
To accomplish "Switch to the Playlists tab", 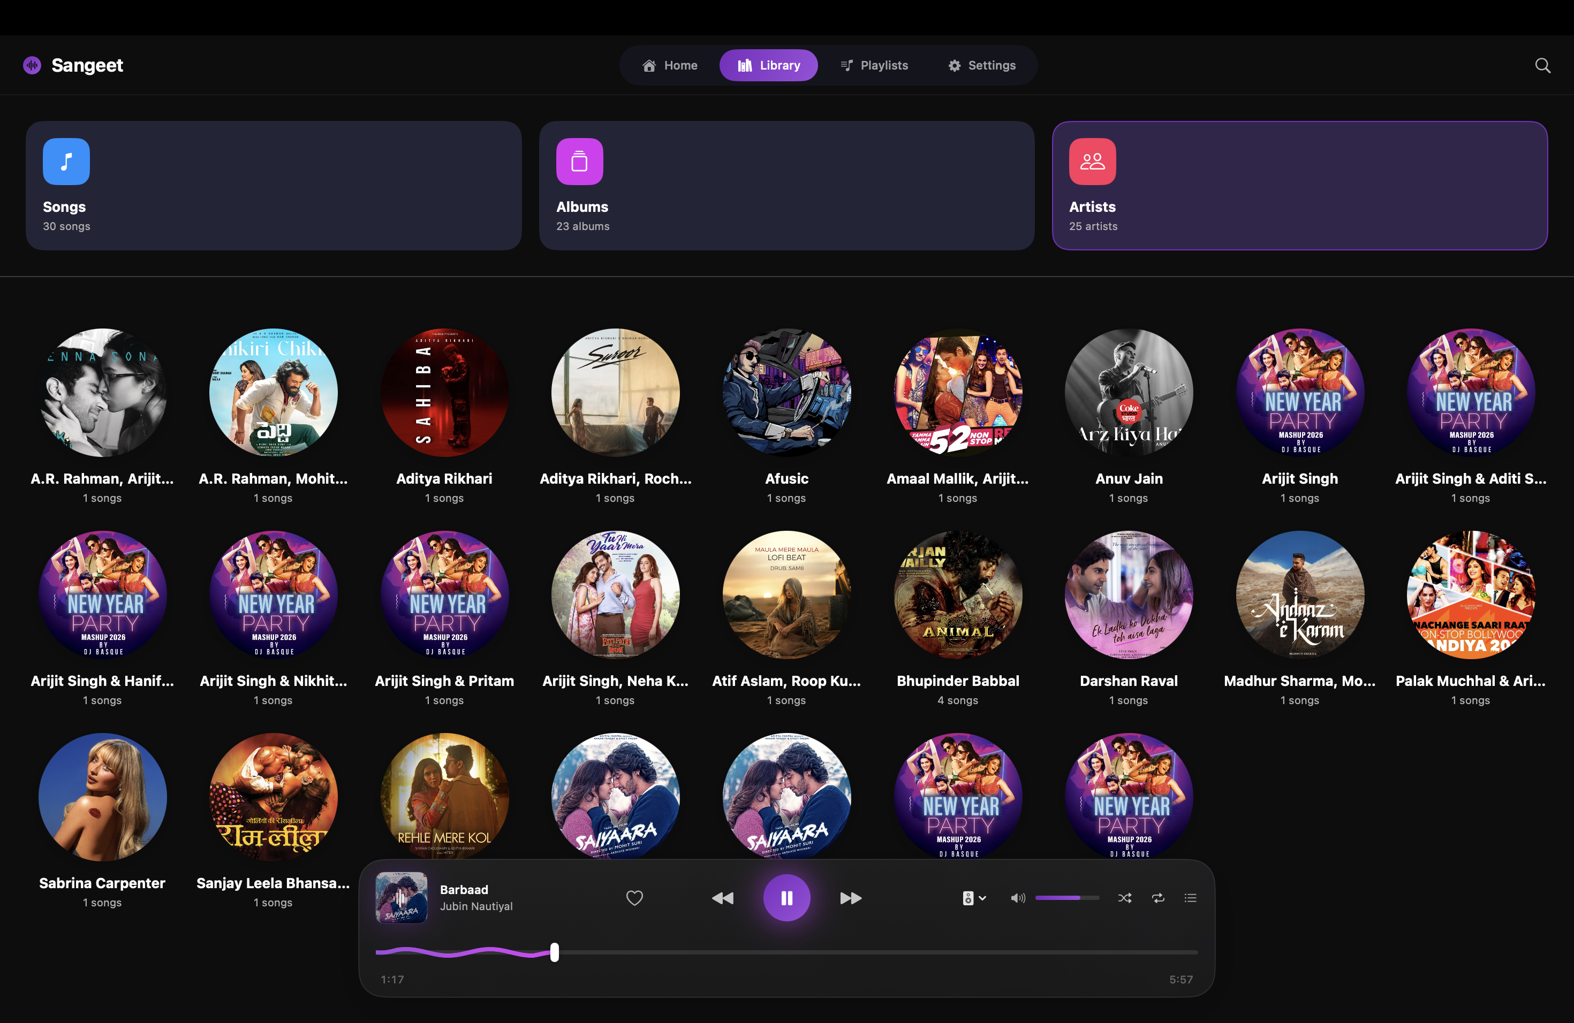I will (874, 65).
